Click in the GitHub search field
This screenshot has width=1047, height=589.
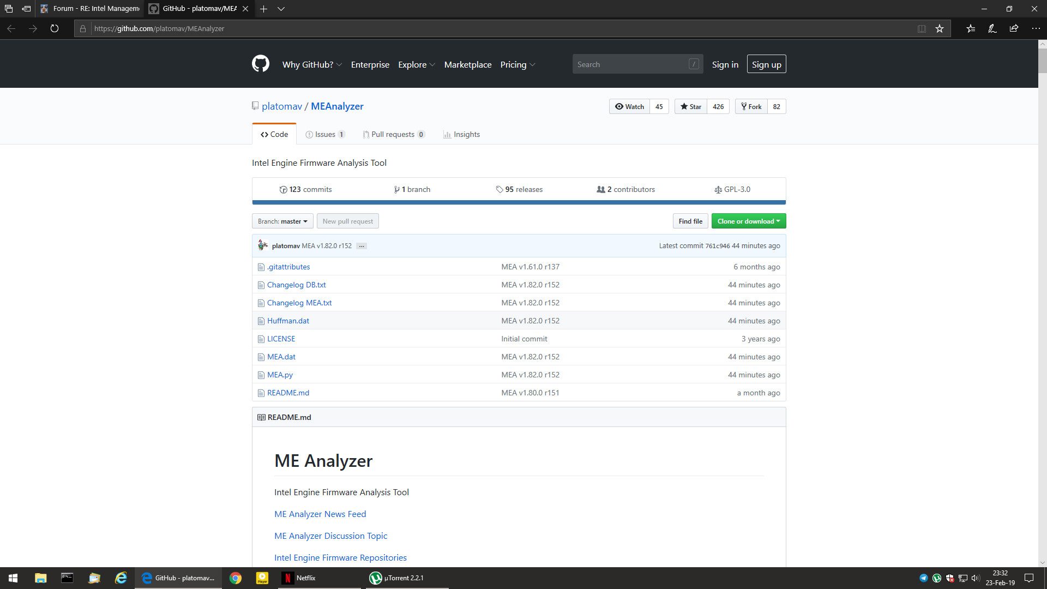pos(637,64)
